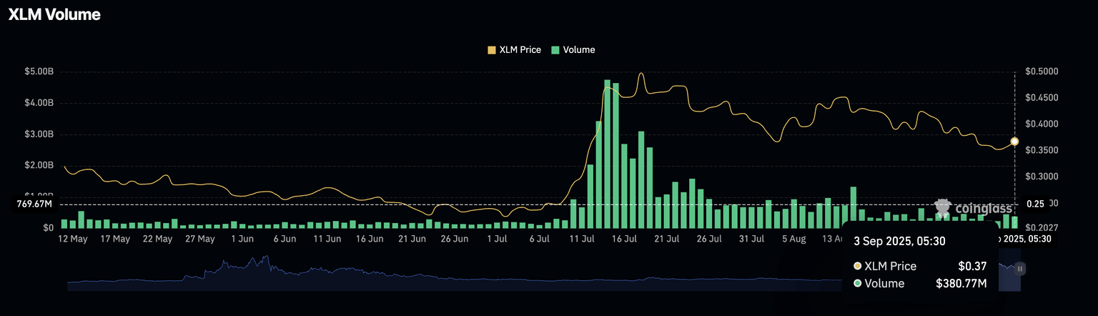Click the 16 Jul date label
The height and width of the screenshot is (316, 1098).
(x=625, y=239)
